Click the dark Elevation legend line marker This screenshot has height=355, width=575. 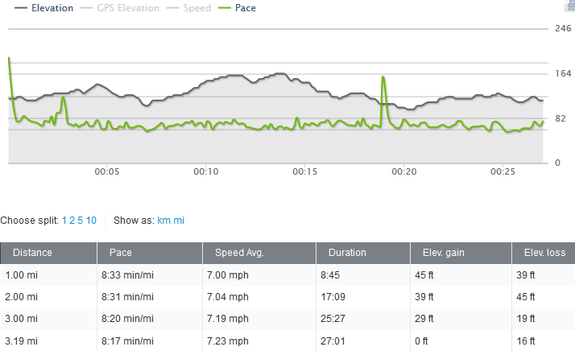coord(18,8)
